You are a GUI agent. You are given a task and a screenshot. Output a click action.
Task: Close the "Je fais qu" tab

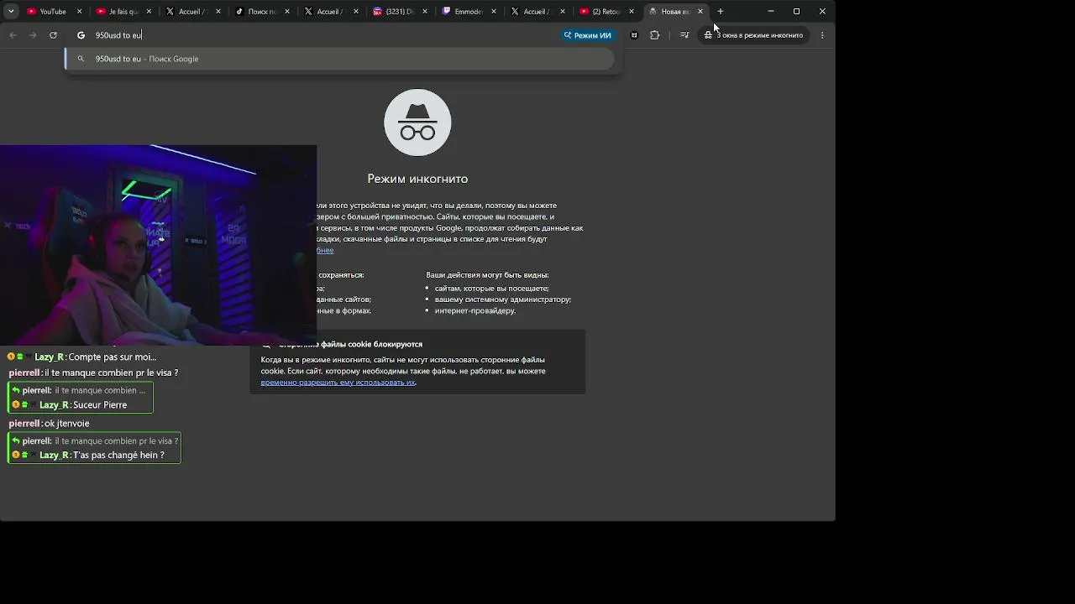click(149, 12)
